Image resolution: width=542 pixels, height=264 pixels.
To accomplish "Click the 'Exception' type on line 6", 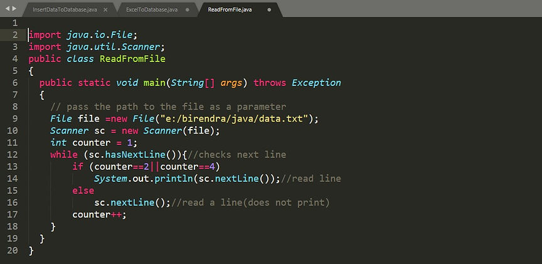I will 316,83.
